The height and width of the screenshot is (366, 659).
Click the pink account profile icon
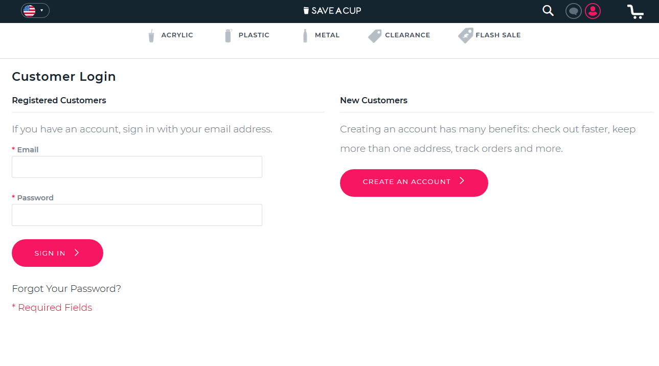[593, 11]
